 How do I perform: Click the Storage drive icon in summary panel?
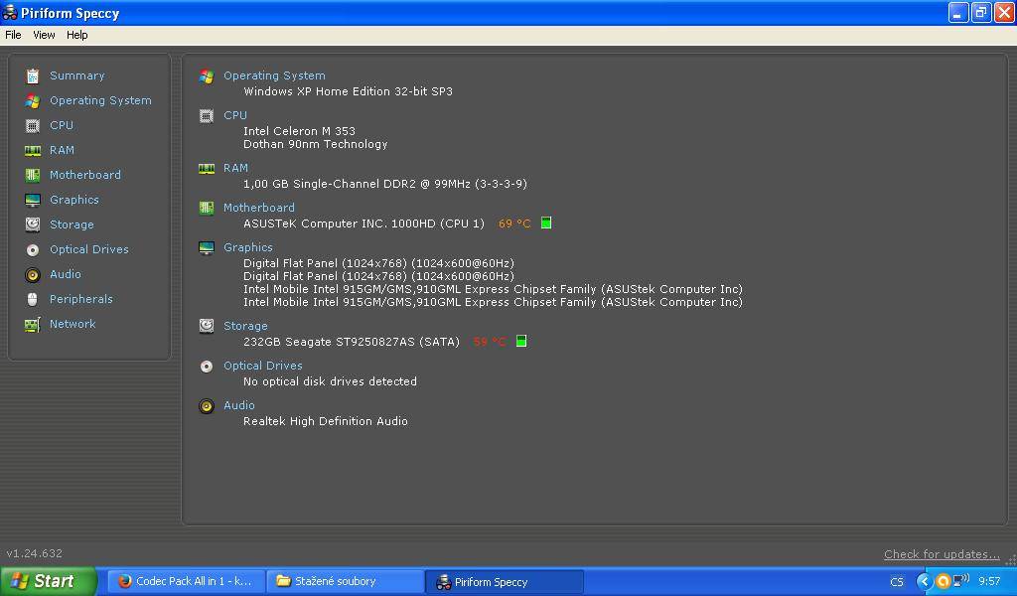pyautogui.click(x=207, y=326)
